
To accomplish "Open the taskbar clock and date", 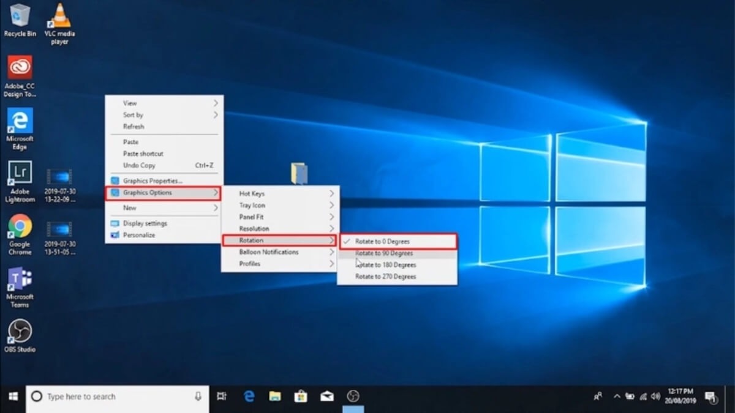I will (x=680, y=396).
